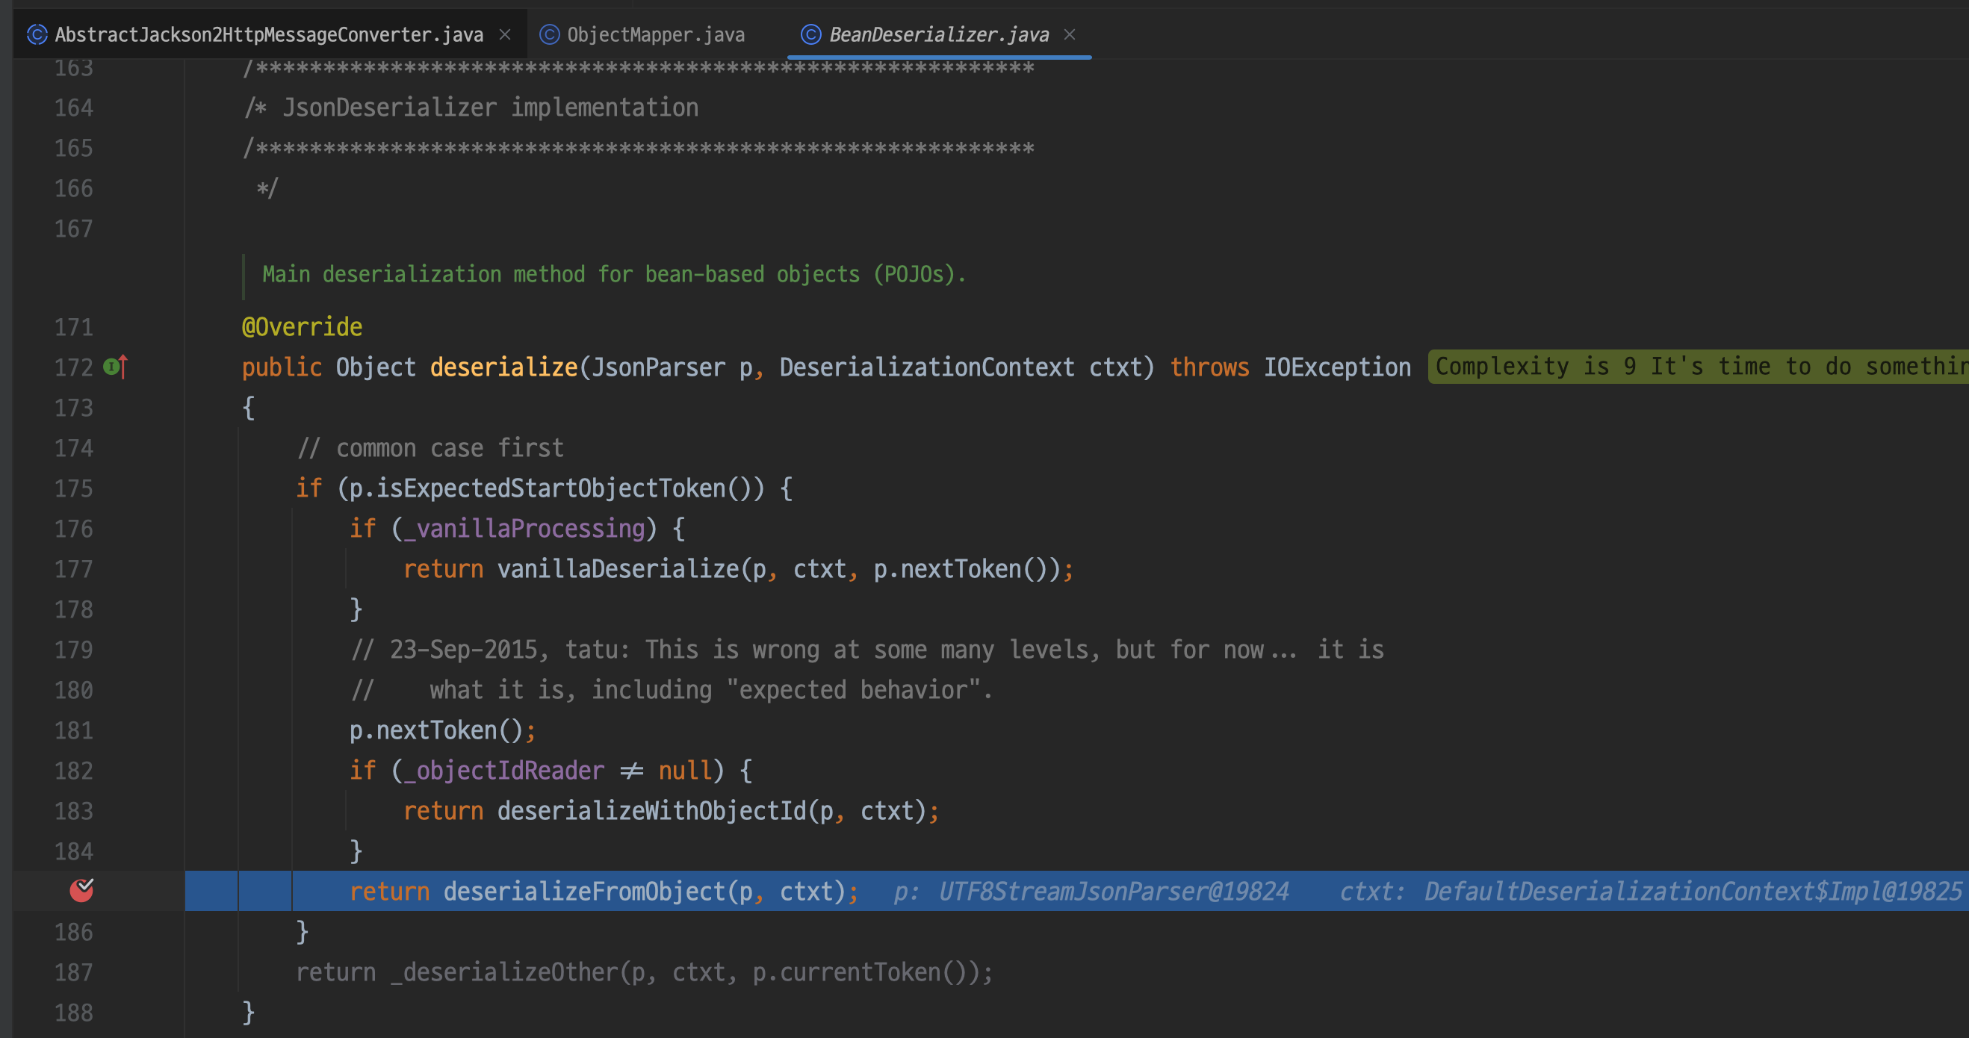The height and width of the screenshot is (1038, 1969).
Task: Click the class icon on AbstractJackson2HttpMessageConverter tab
Action: coord(37,34)
